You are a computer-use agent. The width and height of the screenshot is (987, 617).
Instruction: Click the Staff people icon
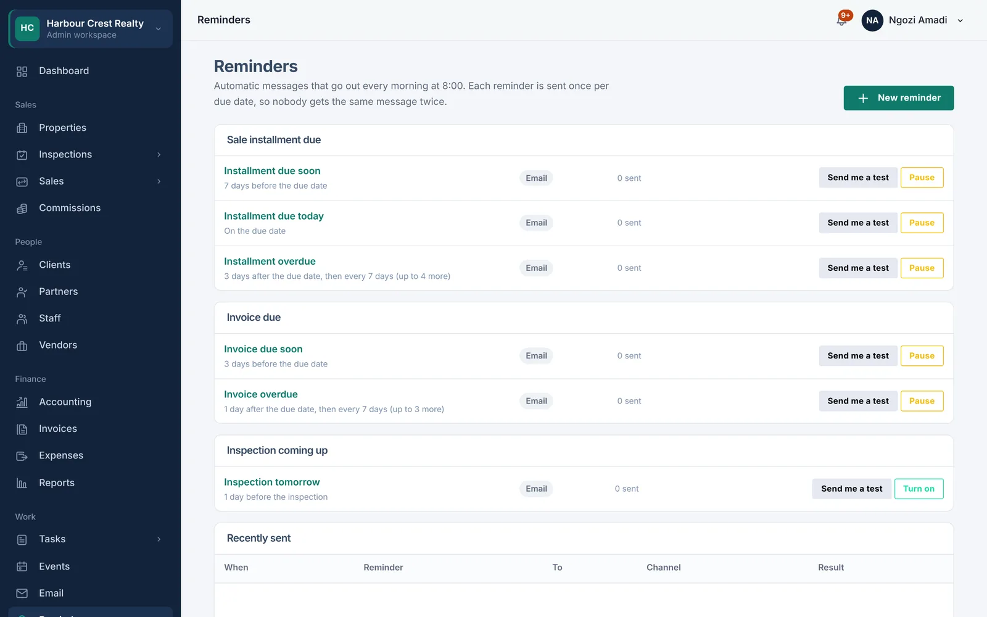(22, 319)
